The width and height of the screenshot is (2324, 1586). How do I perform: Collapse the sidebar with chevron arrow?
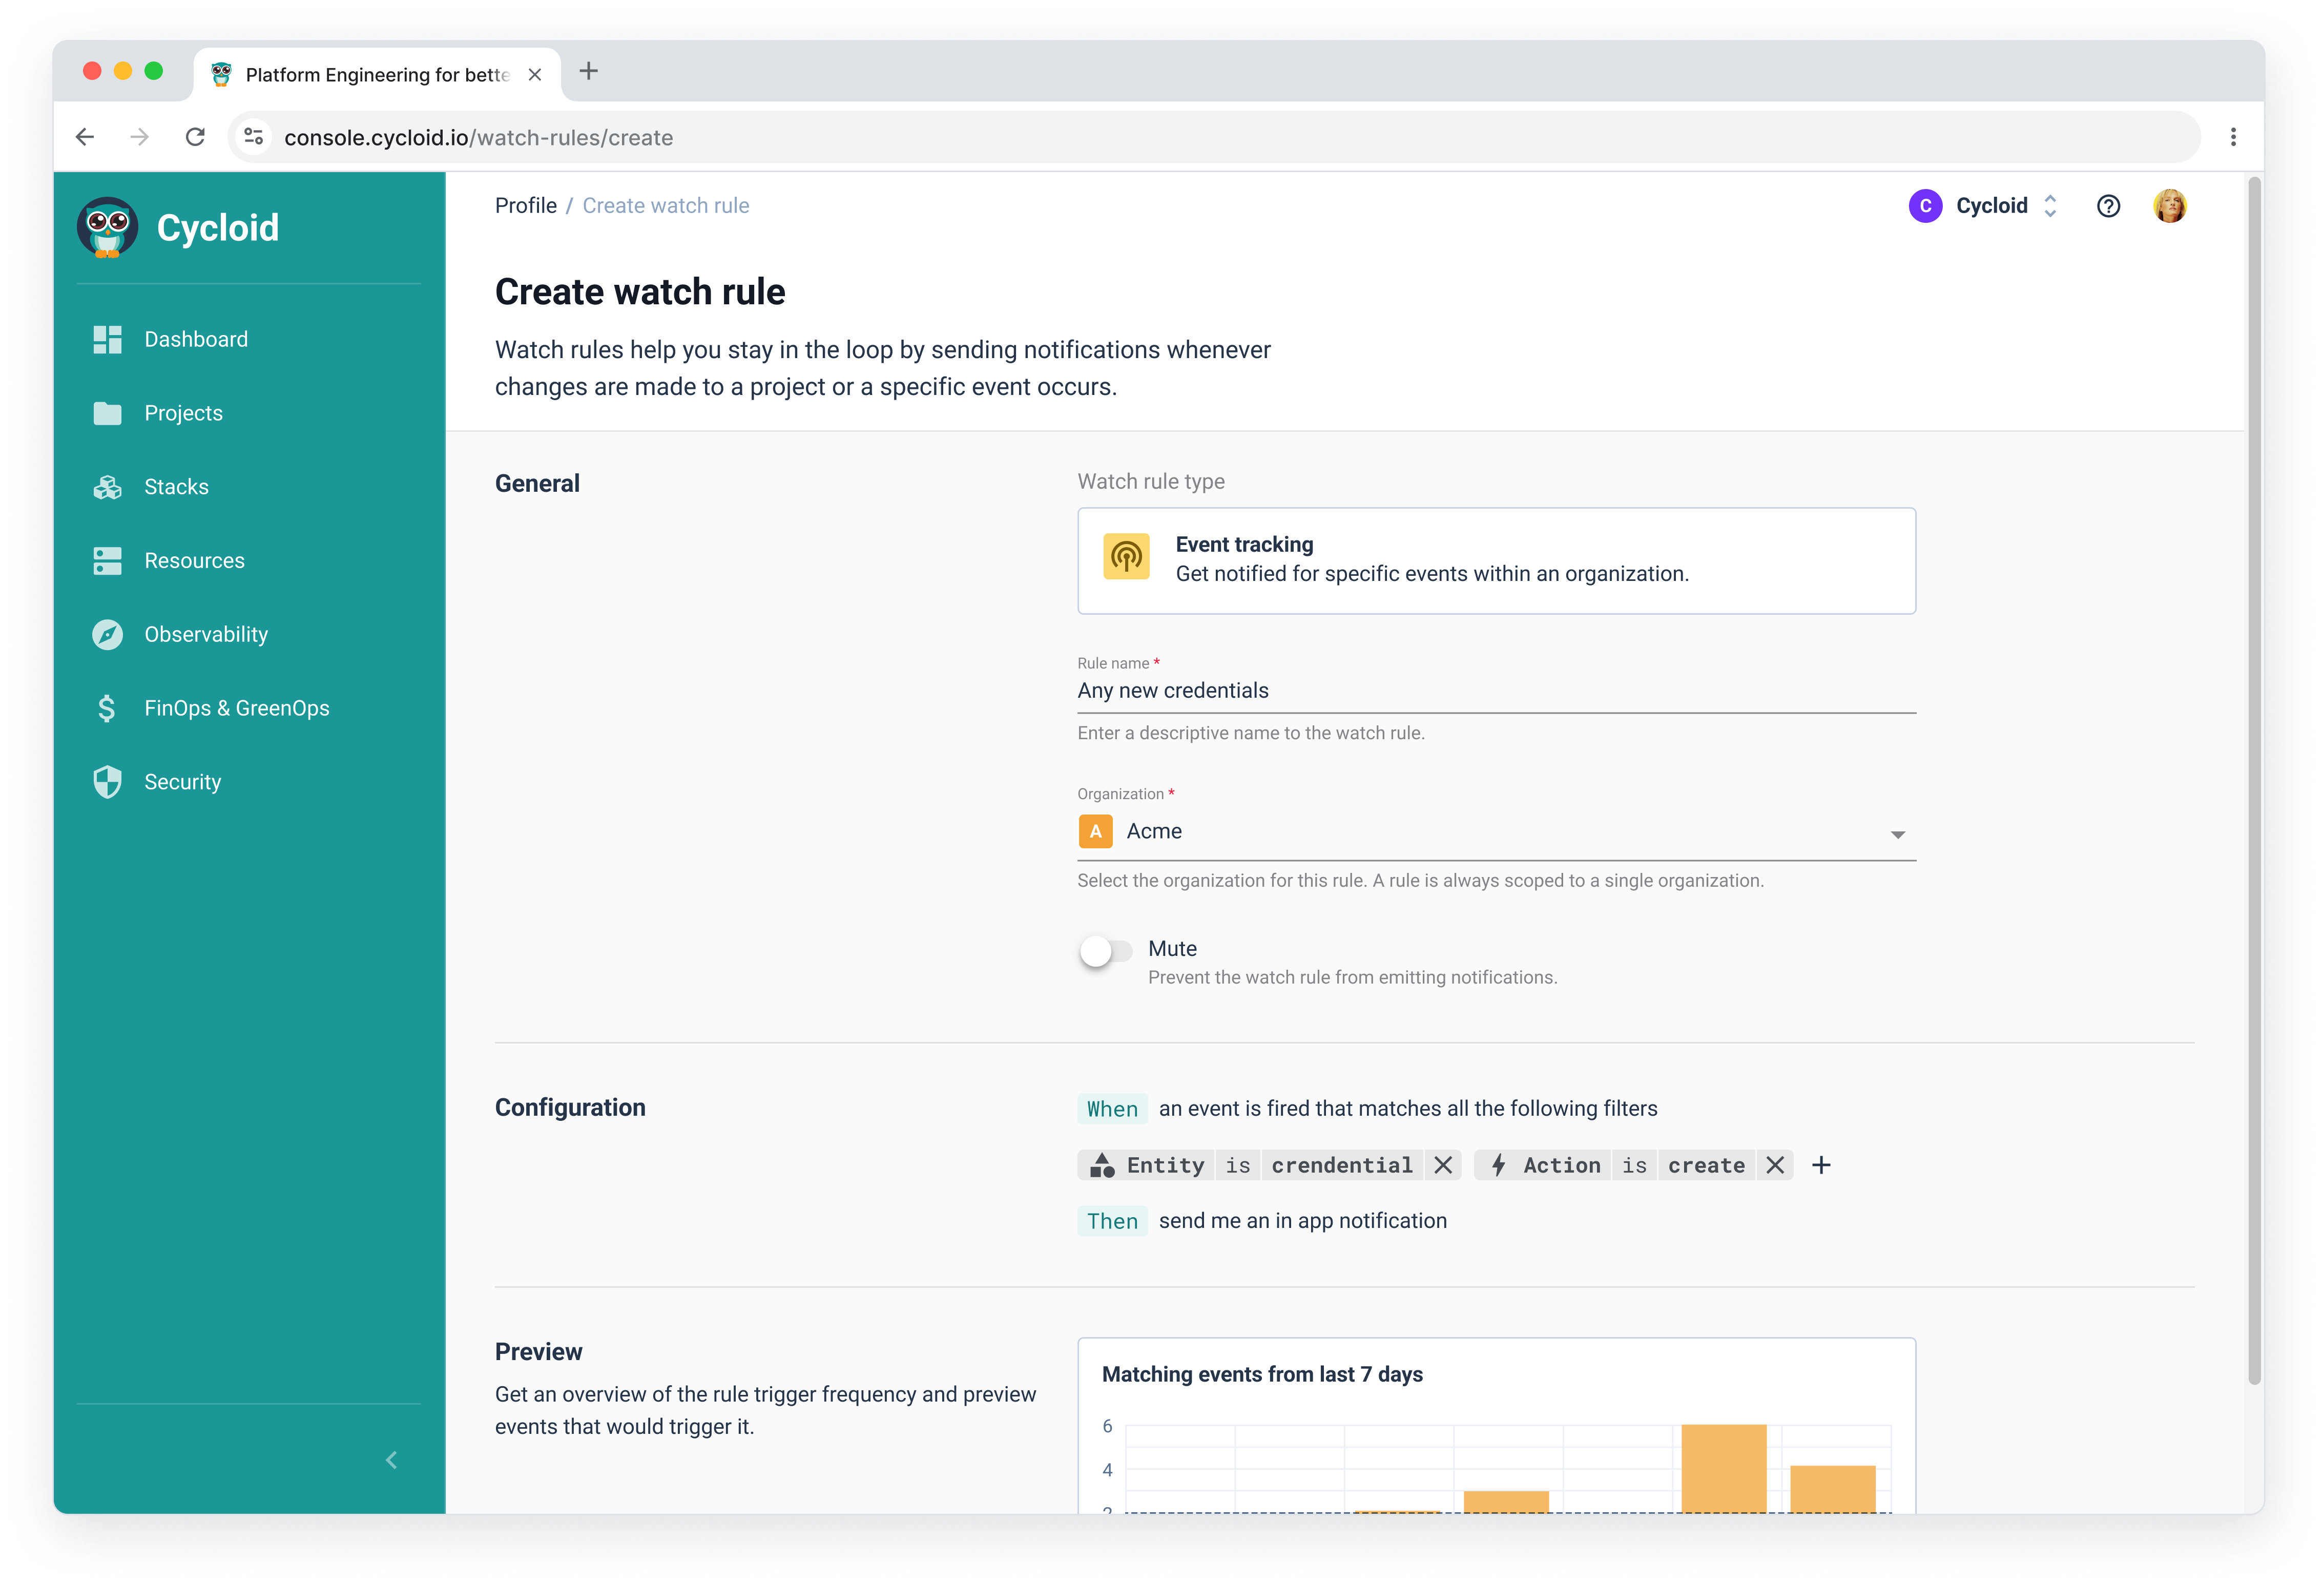pyautogui.click(x=391, y=1460)
